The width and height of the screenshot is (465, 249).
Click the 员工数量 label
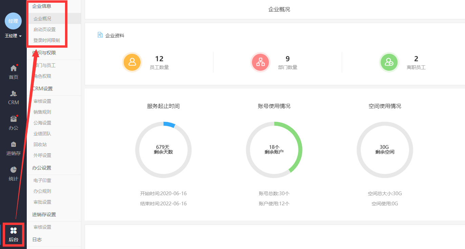point(159,67)
